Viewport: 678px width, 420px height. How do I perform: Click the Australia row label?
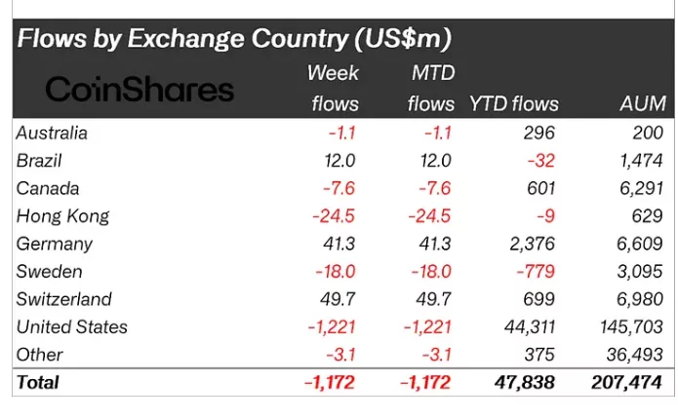click(x=52, y=133)
